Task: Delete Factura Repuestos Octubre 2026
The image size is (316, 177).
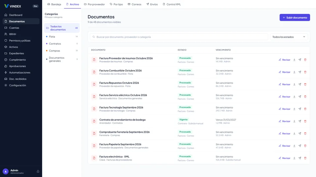Action: pos(305,84)
